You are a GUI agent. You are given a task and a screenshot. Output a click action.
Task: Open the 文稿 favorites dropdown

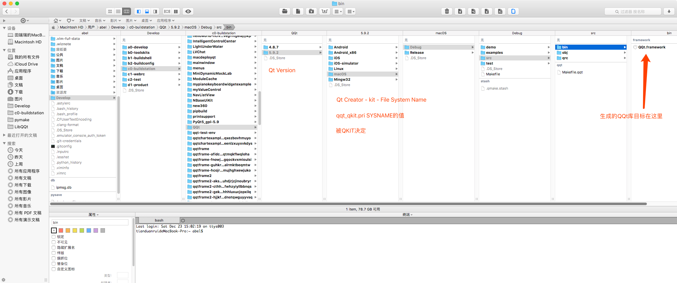84,21
